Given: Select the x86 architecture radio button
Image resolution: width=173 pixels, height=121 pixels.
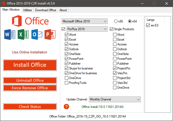Looking at the screenshot, I should 116,21.
